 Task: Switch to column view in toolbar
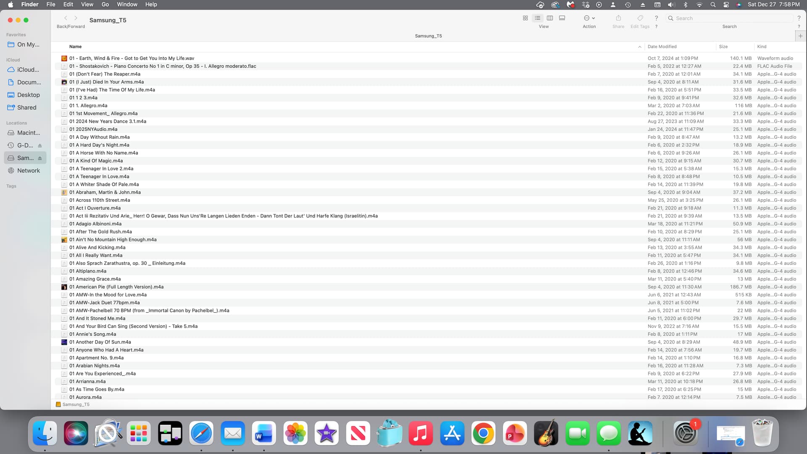pos(550,18)
